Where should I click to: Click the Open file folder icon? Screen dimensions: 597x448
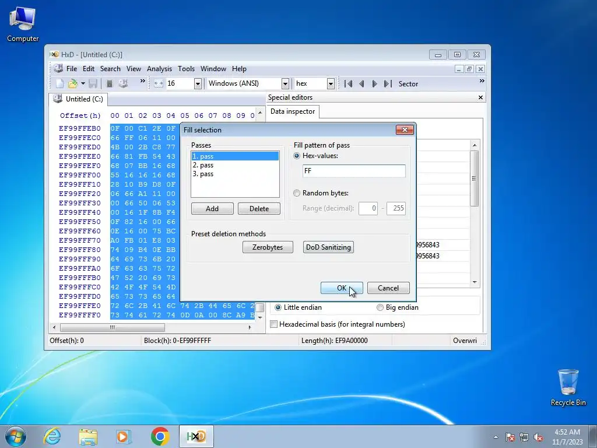(x=72, y=83)
